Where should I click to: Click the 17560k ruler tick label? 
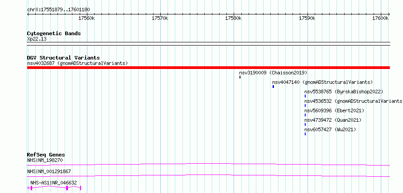pos(87,18)
